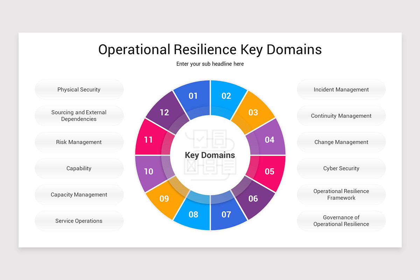The width and height of the screenshot is (420, 280).
Task: Select Governance of Operational Resilience
Action: (341, 221)
